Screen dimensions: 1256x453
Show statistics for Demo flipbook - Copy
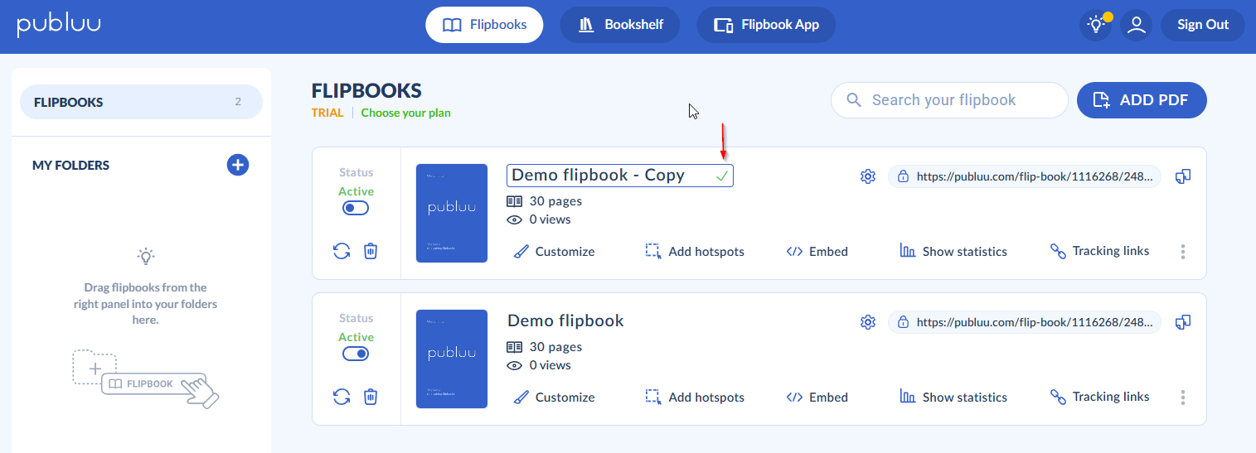click(953, 251)
